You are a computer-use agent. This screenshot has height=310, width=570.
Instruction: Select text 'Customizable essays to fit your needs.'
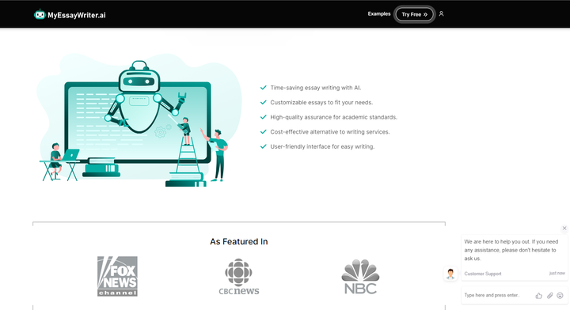click(321, 102)
